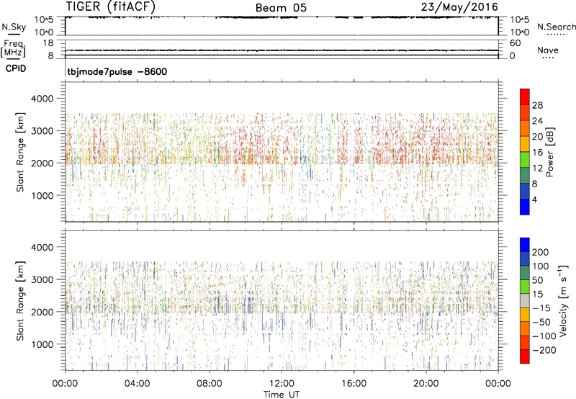Viewport: 576px width, 399px height.
Task: Click the date '23/May/2016'
Action: pos(459,7)
